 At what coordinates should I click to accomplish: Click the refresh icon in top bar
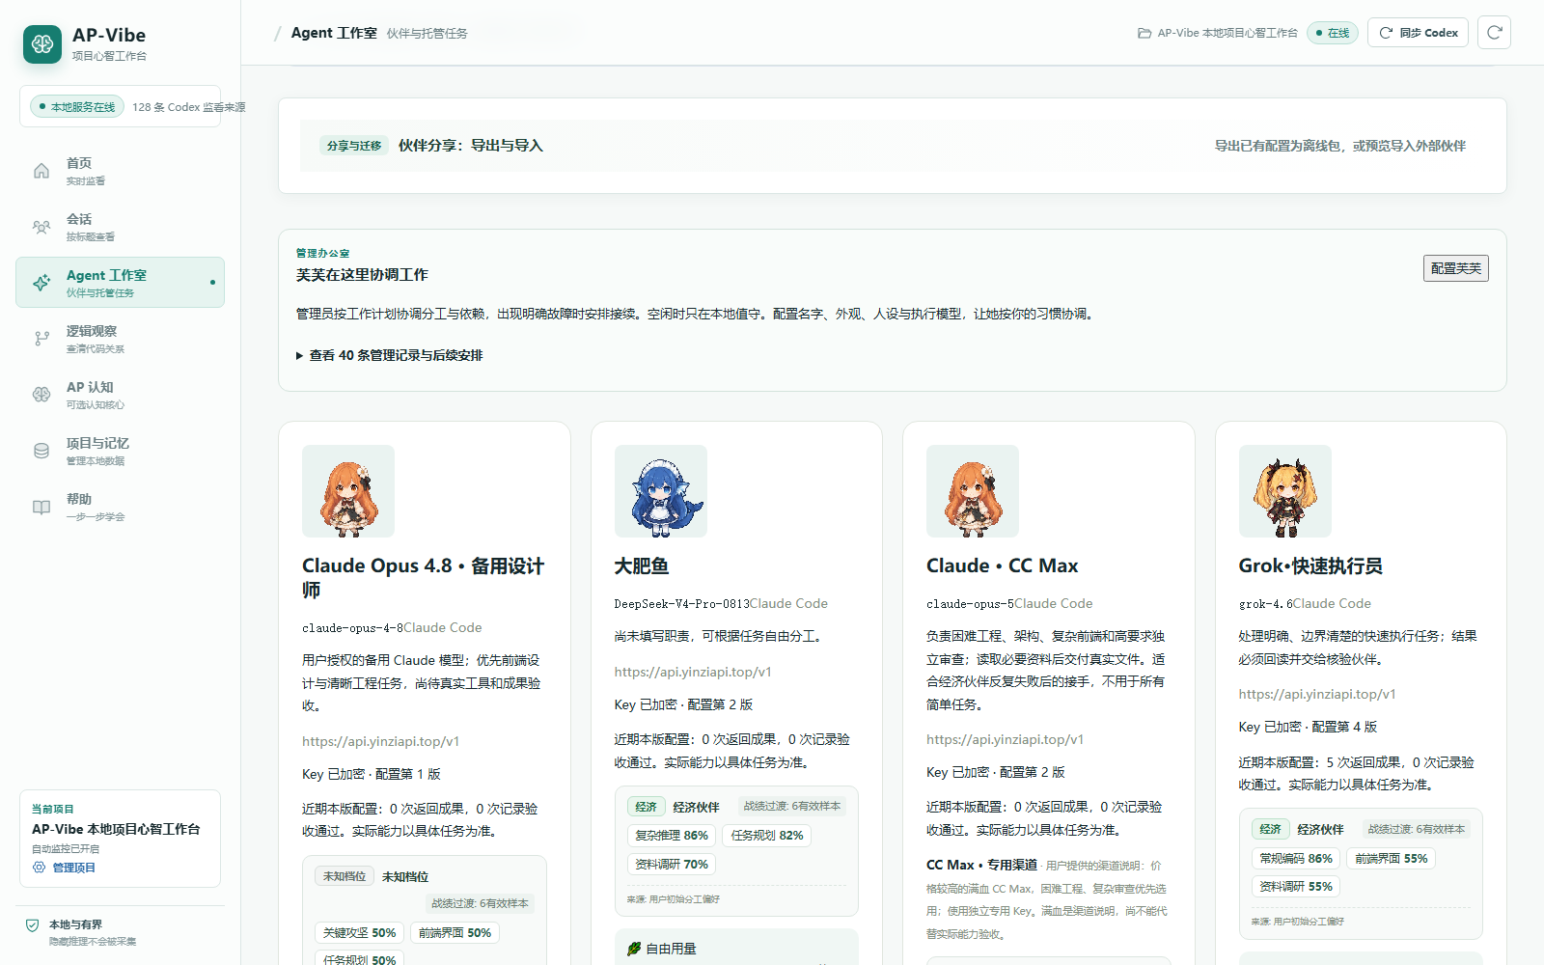pyautogui.click(x=1494, y=33)
